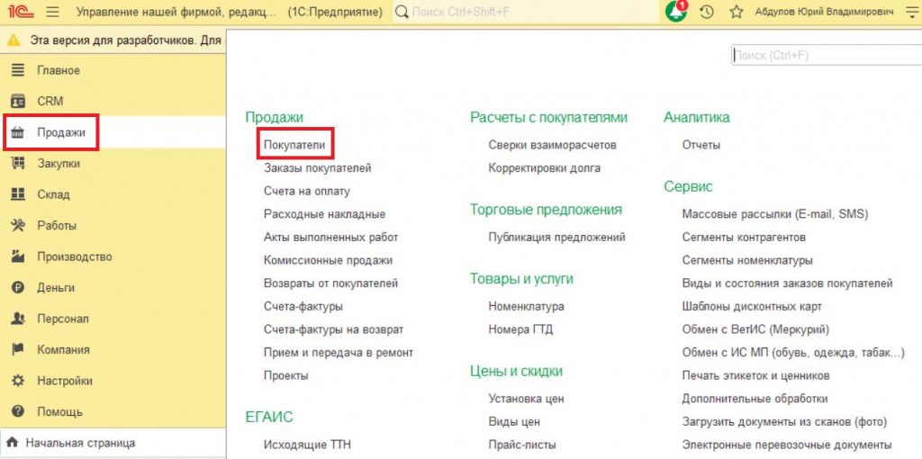Open the Главное section
The image size is (922, 459).
pos(113,70)
